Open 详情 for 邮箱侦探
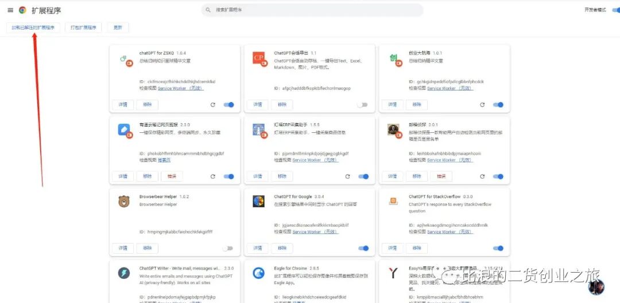The height and width of the screenshot is (303, 620). tap(392, 176)
